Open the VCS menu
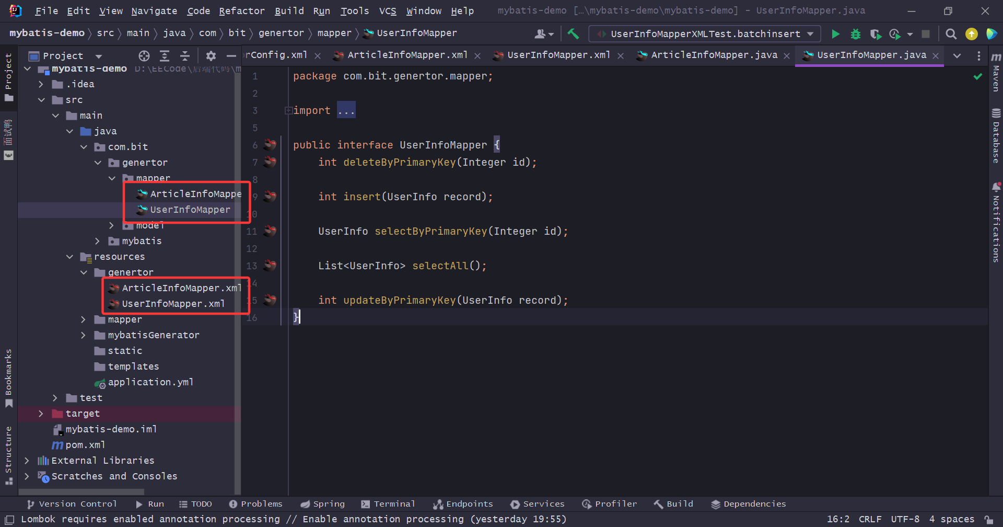The image size is (1003, 527). coord(387,11)
